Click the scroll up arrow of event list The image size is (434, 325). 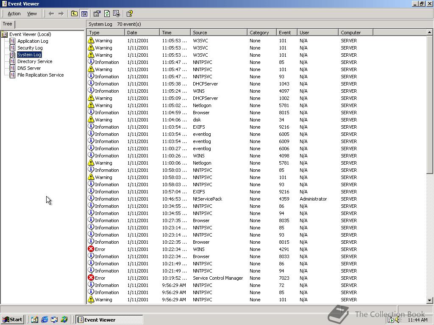(429, 32)
